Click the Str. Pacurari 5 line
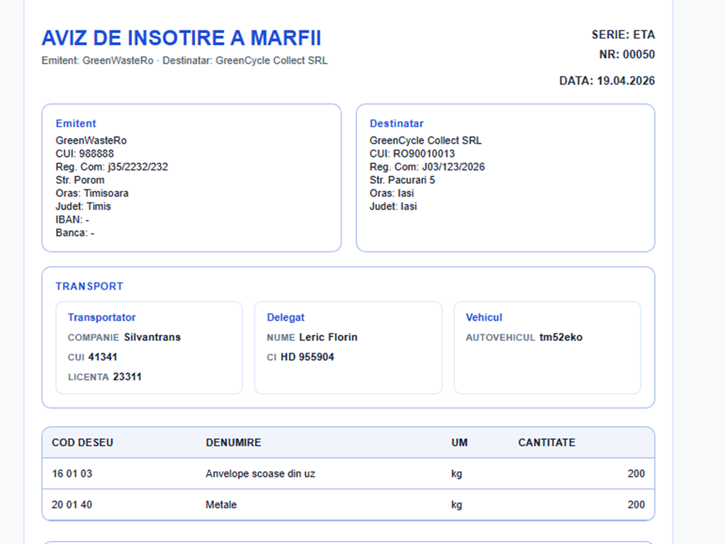 point(402,180)
